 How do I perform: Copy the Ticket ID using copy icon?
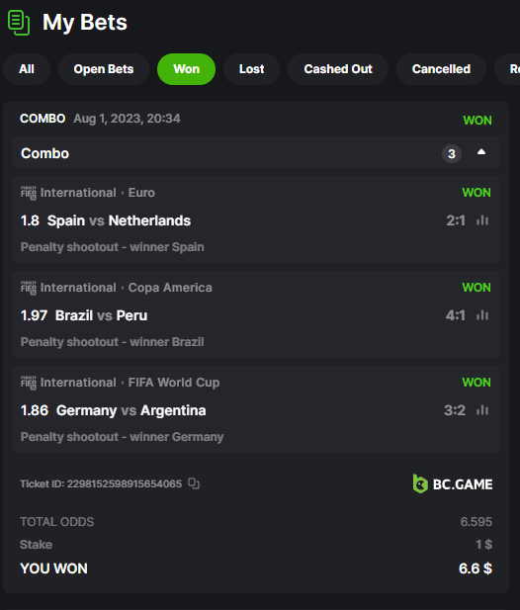point(194,483)
